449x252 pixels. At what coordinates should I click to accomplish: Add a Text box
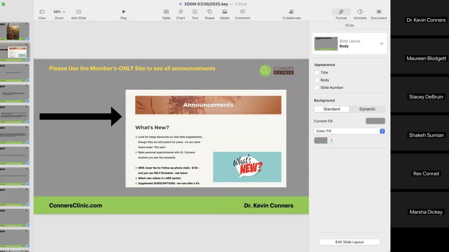(195, 14)
